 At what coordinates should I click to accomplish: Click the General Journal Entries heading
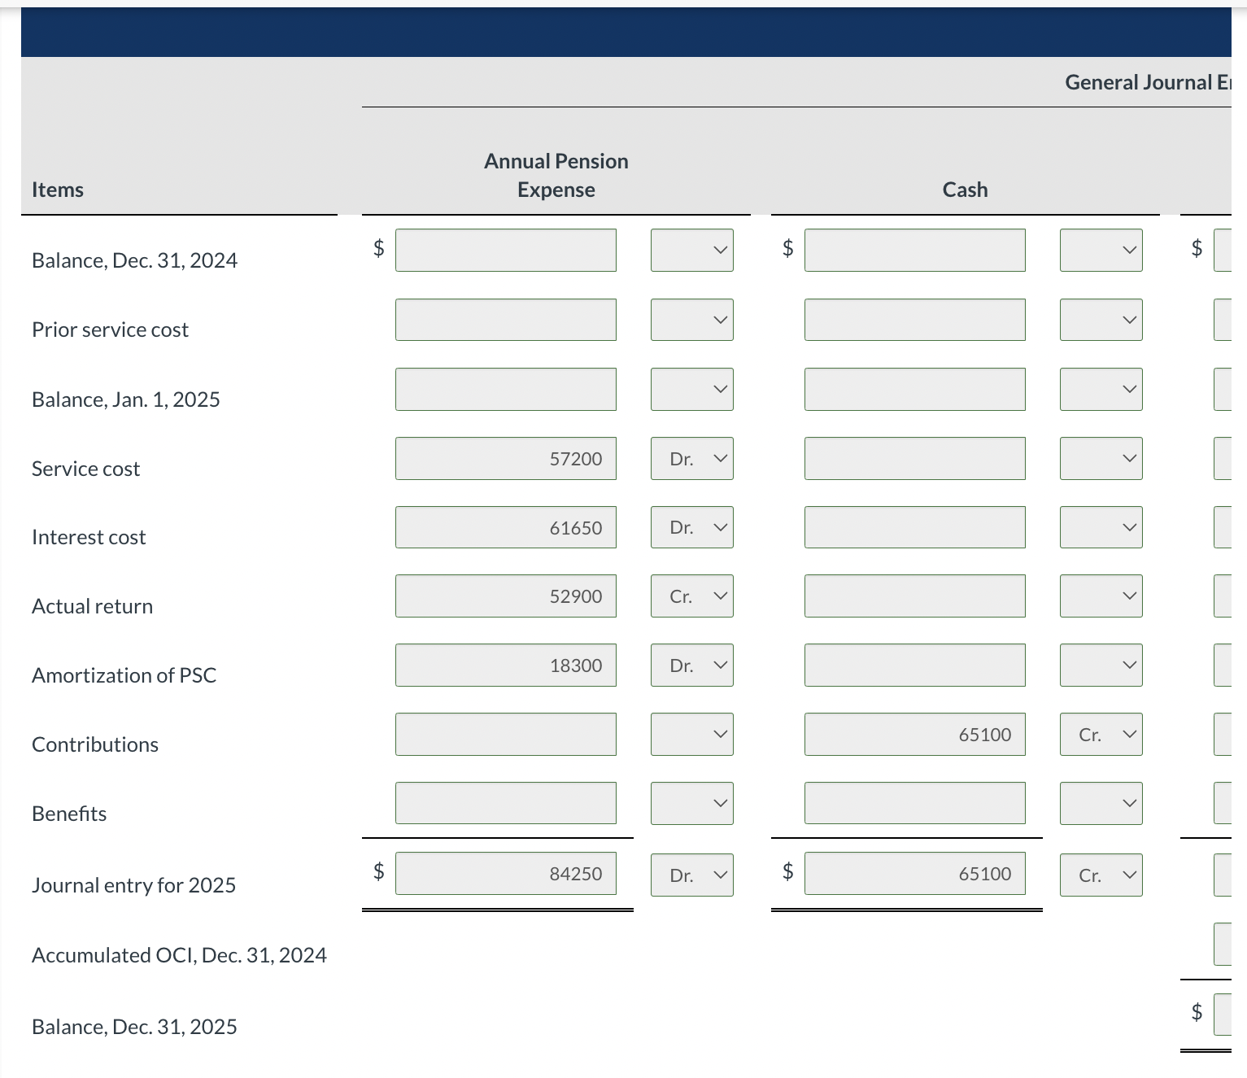[x=1148, y=82]
